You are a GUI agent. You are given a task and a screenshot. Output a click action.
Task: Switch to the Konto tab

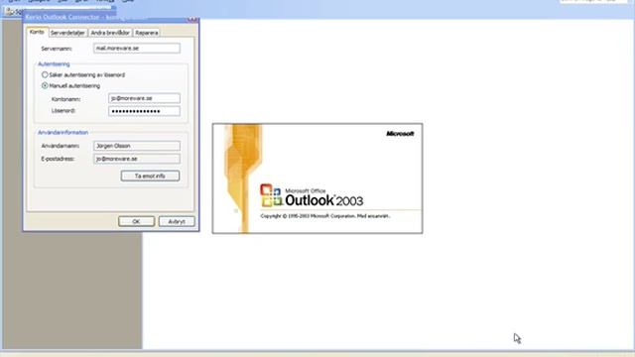click(37, 32)
